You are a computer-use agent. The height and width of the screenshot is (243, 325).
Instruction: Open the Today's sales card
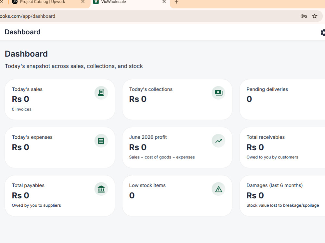[60, 99]
